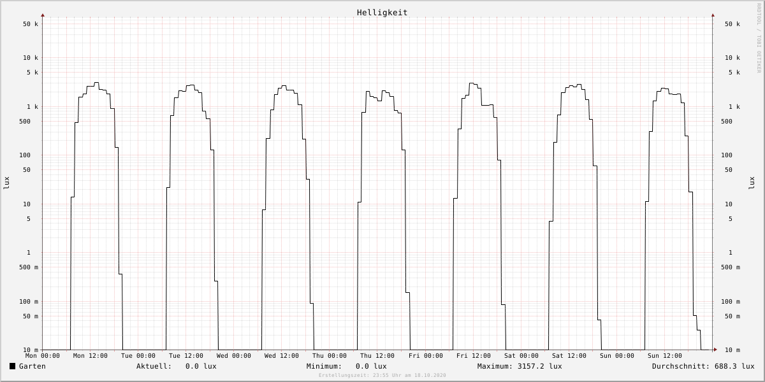Click the Erstellungszeit 23:55 Uhr timestamp footer
The height and width of the screenshot is (382, 765).
(382, 376)
